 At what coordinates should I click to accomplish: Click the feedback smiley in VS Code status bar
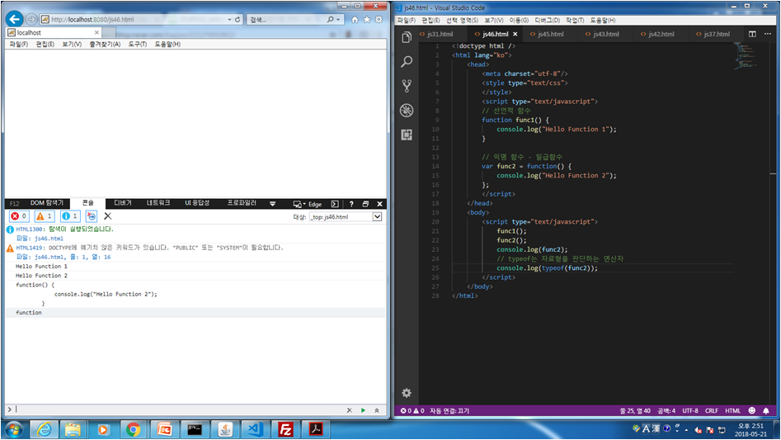pyautogui.click(x=751, y=410)
